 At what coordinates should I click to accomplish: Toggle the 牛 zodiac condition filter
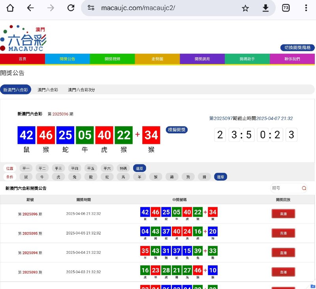click(42, 177)
